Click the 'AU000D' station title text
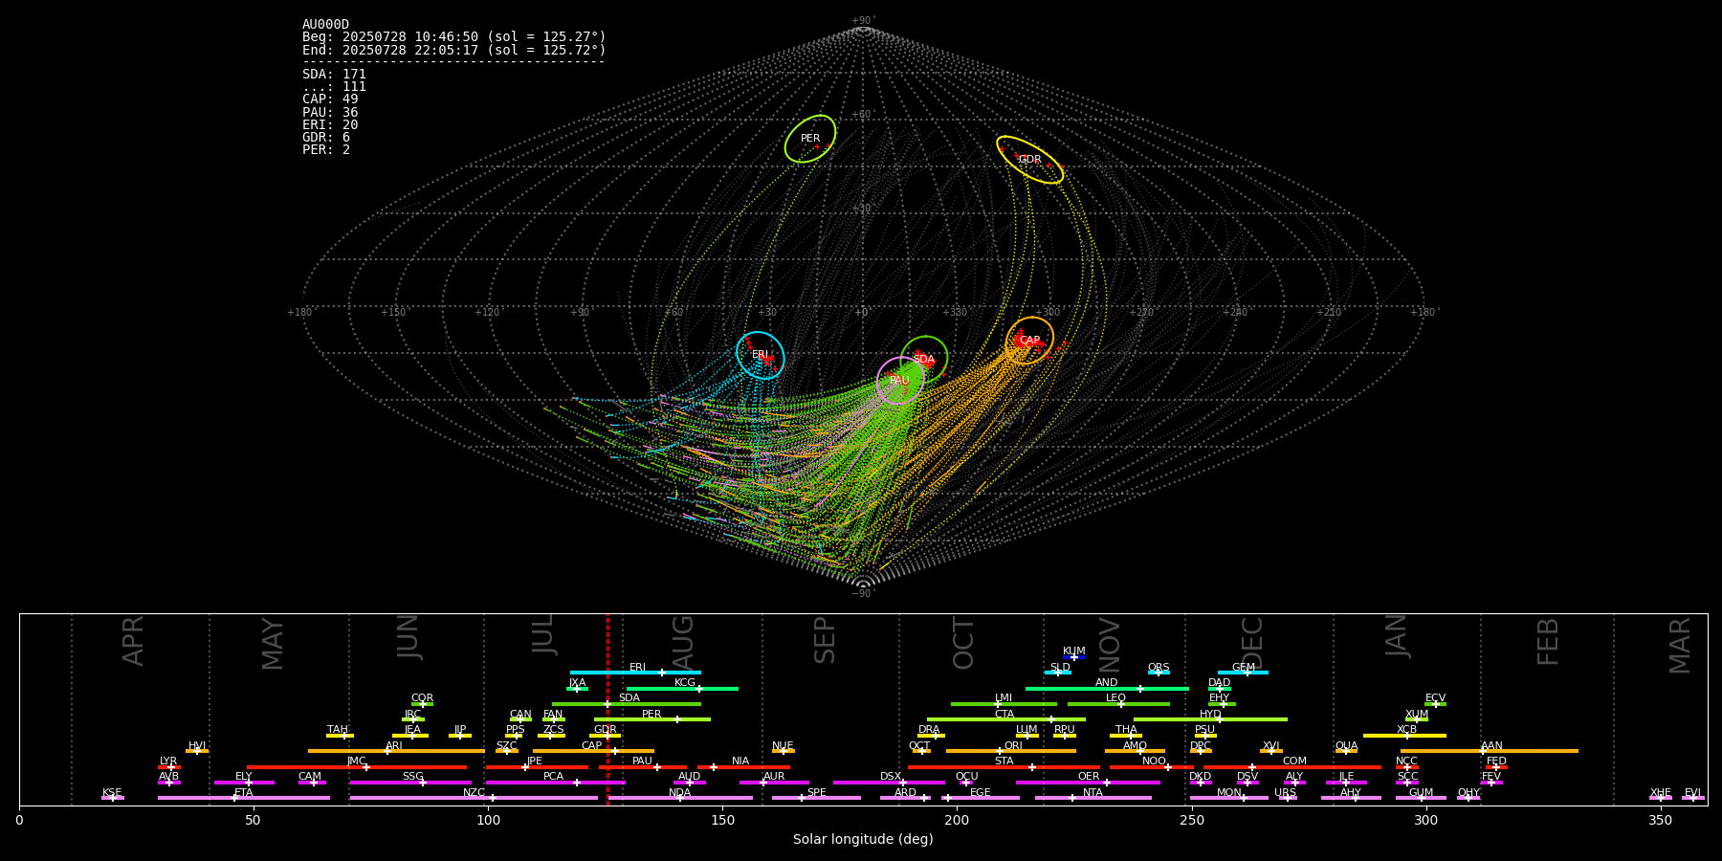Image resolution: width=1722 pixels, height=861 pixels. (x=325, y=25)
